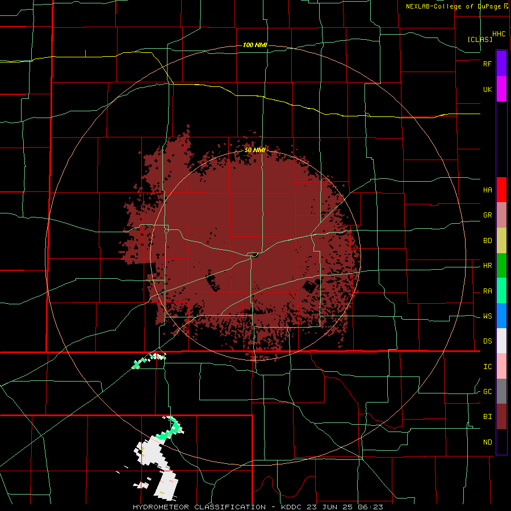Select the IC legend label
The height and width of the screenshot is (511, 511).
(x=487, y=367)
